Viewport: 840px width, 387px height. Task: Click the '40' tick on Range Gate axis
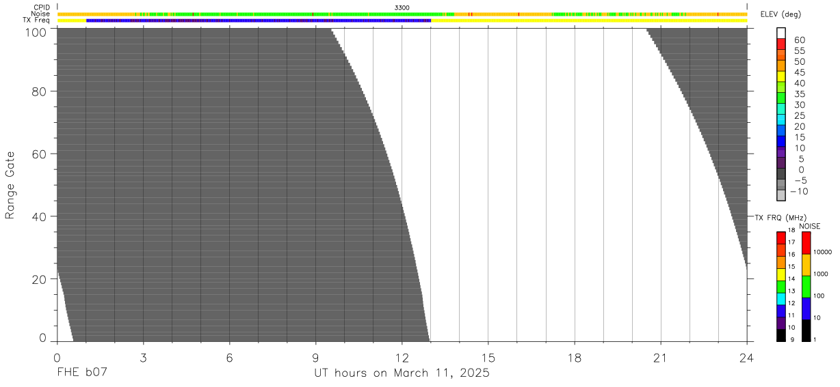click(38, 217)
